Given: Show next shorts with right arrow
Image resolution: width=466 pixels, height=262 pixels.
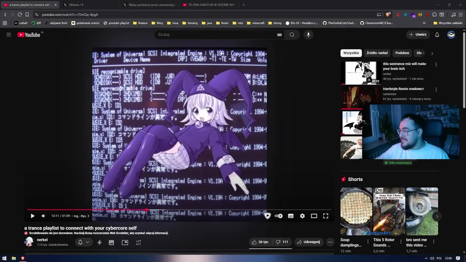Looking at the screenshot, I should (x=437, y=216).
